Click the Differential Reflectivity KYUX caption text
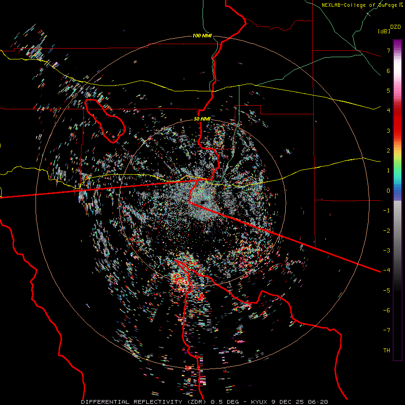 click(x=205, y=402)
